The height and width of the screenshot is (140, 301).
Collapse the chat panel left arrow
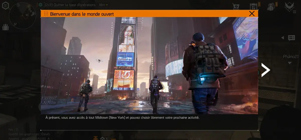(x=283, y=38)
